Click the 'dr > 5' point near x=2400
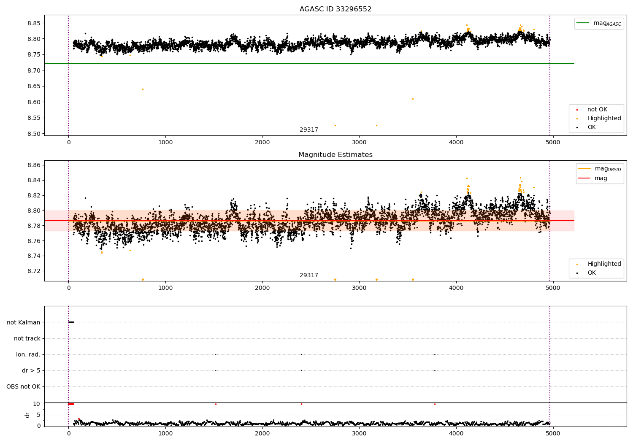Viewport: 633px width, 443px height. (x=301, y=370)
